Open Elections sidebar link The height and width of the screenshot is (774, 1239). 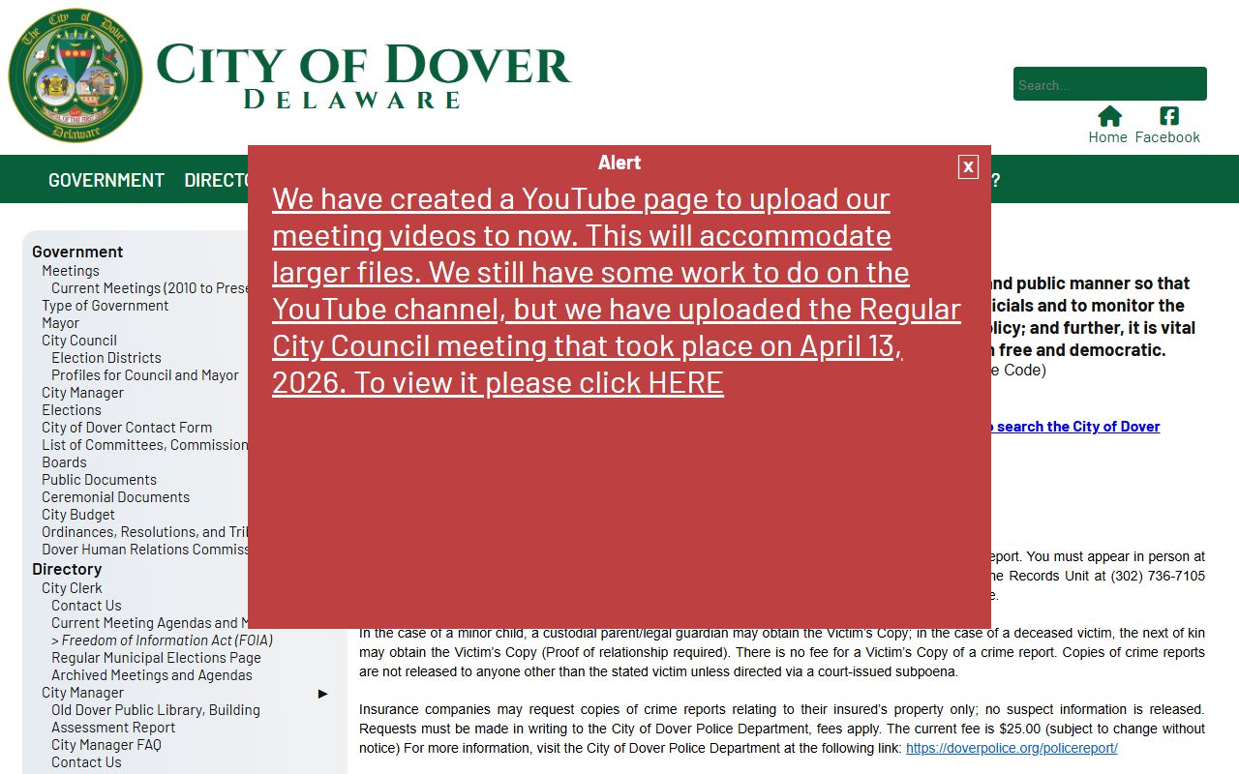[x=71, y=410]
